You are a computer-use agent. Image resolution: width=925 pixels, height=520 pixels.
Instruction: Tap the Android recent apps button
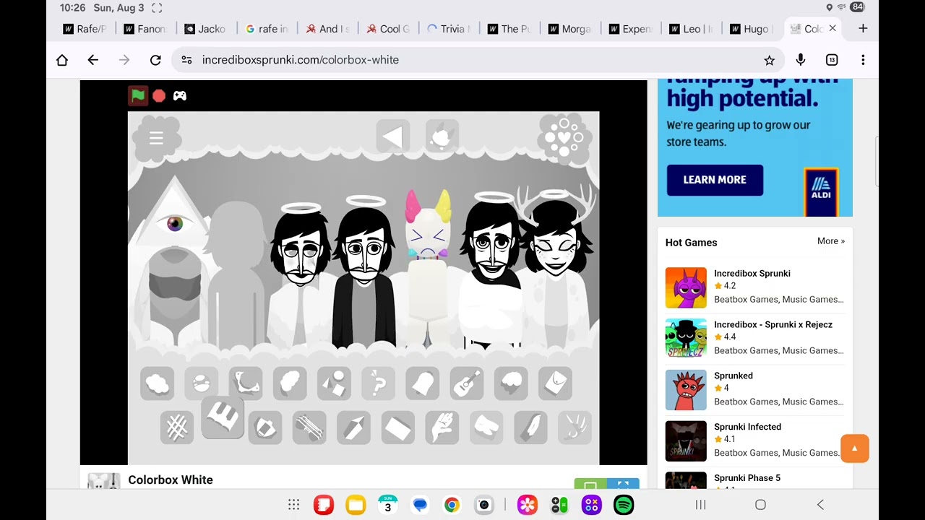point(700,505)
